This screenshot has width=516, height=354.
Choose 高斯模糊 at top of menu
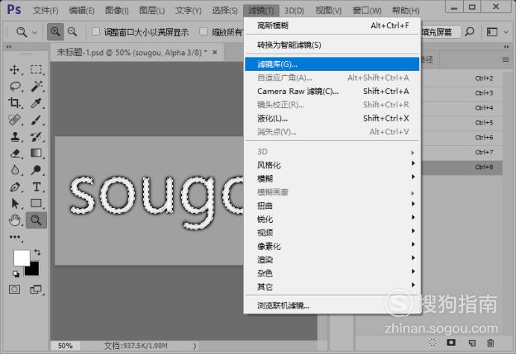click(x=333, y=25)
